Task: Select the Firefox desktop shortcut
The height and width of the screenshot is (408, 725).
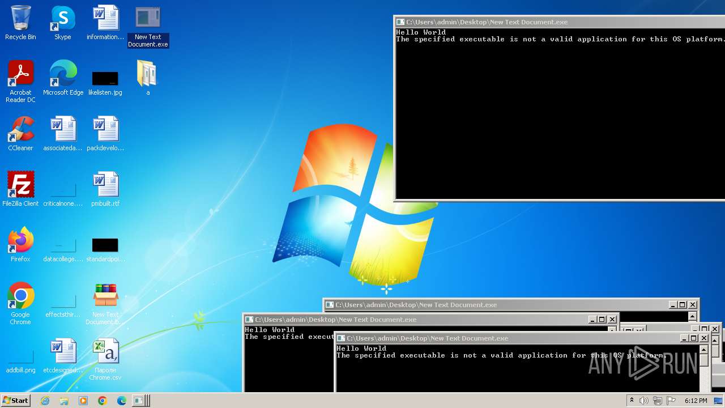Action: point(20,245)
